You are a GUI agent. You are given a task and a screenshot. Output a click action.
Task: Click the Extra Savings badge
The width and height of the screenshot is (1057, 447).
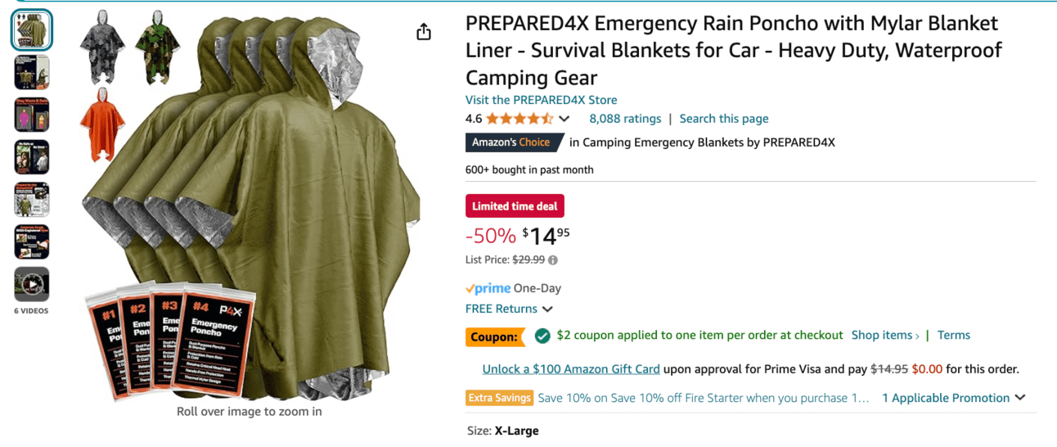[499, 398]
